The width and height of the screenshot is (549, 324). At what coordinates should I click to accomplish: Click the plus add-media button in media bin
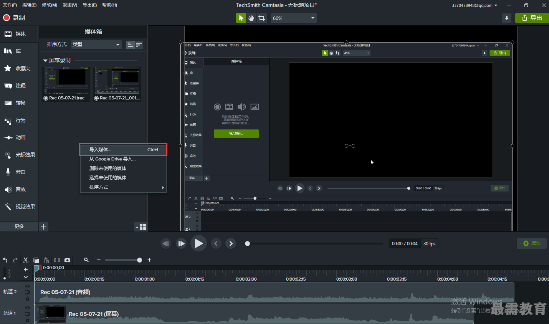tap(43, 227)
